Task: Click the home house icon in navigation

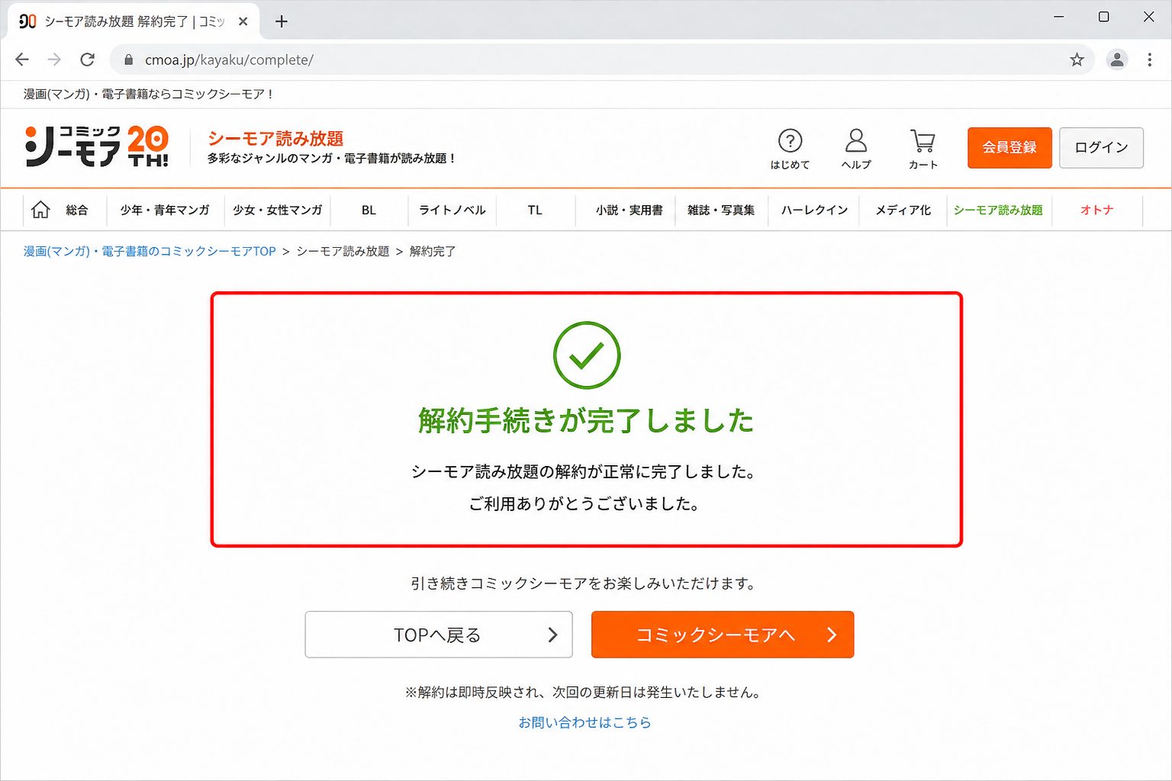Action: click(40, 210)
